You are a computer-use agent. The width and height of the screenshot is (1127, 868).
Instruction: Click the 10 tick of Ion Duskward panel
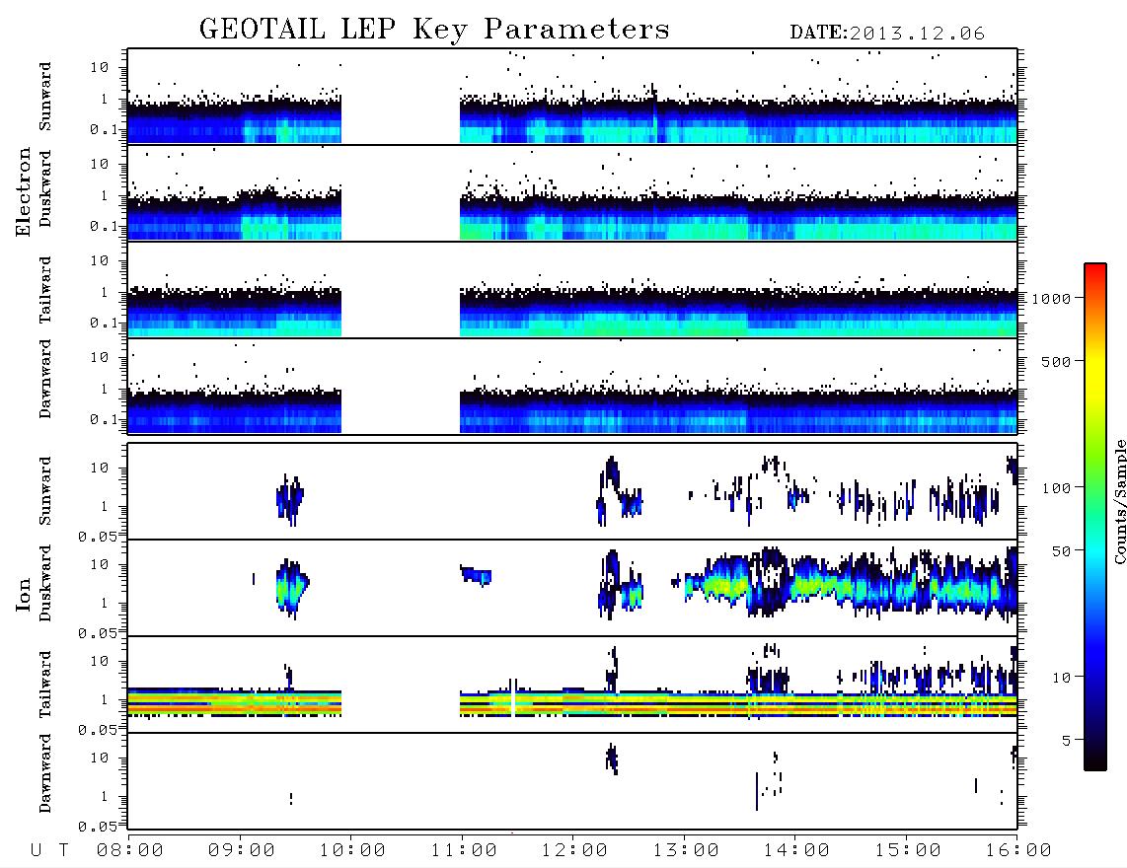coord(100,565)
